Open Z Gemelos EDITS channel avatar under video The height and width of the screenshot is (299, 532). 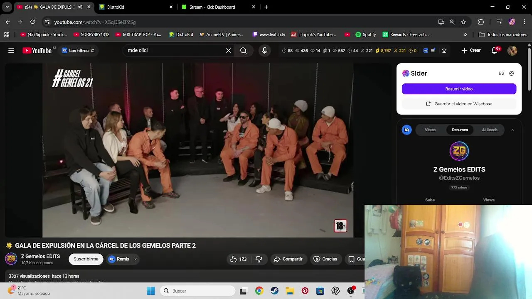point(11,259)
